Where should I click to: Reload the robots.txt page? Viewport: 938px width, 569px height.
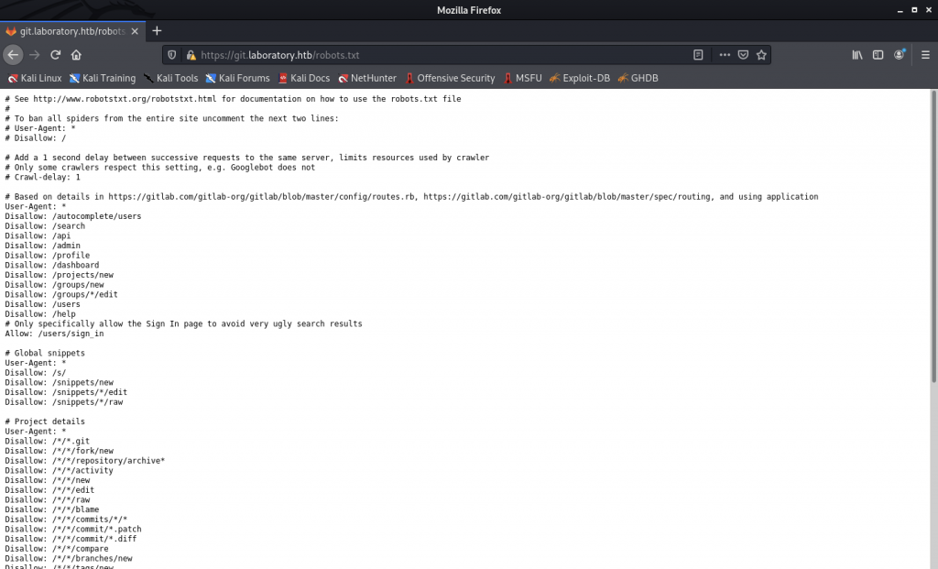[x=56, y=55]
